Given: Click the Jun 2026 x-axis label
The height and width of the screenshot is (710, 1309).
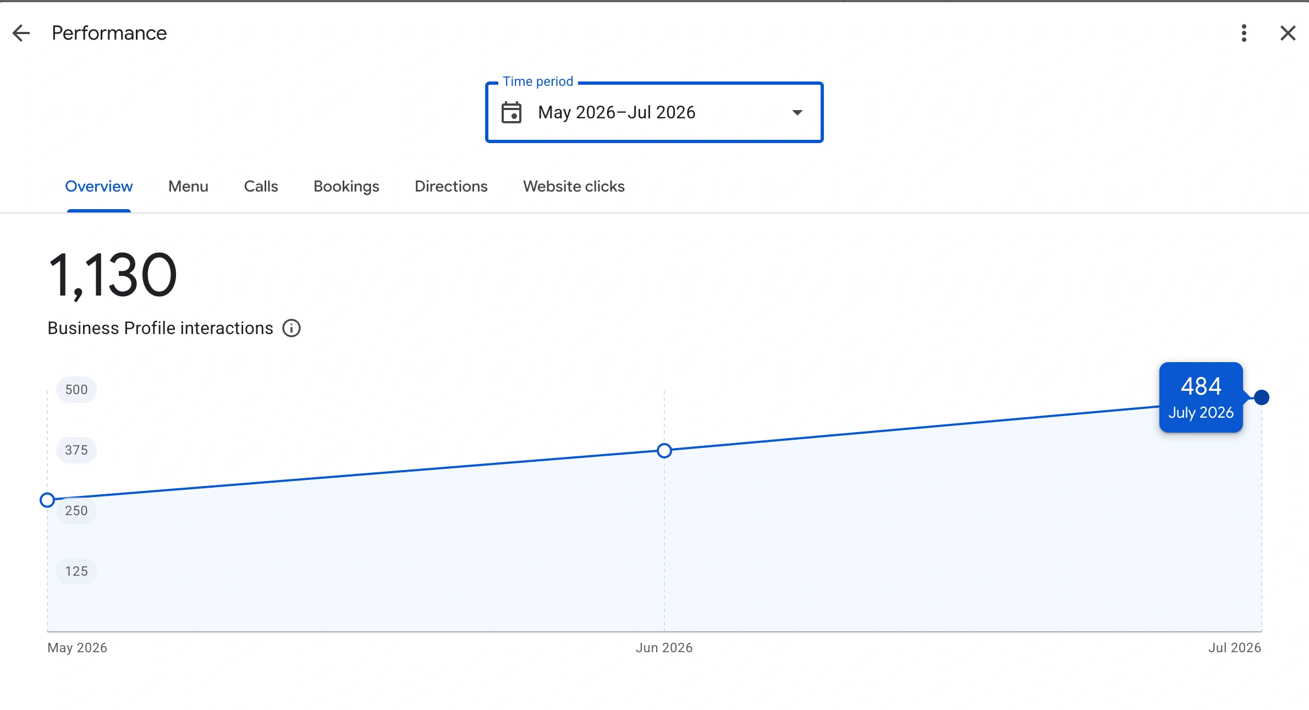Looking at the screenshot, I should [664, 648].
